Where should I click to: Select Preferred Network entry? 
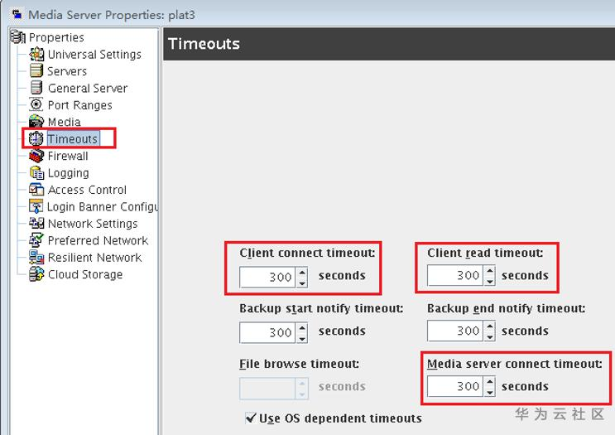point(98,240)
